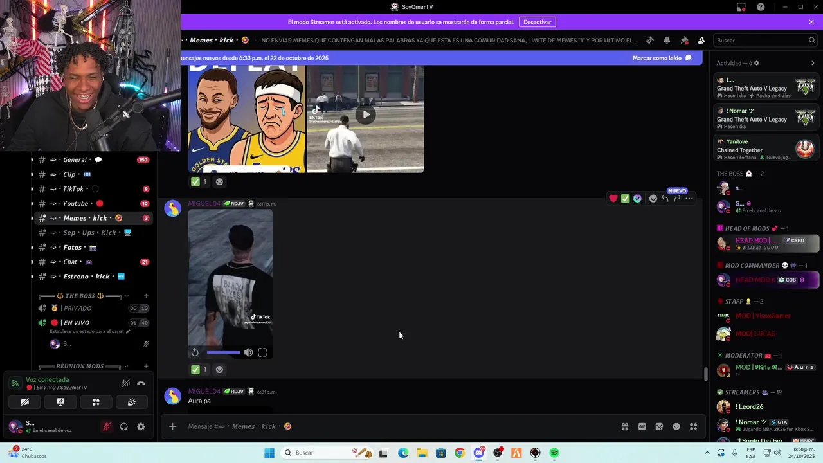
Task: Launch an activity in voice panel
Action: pos(96,403)
